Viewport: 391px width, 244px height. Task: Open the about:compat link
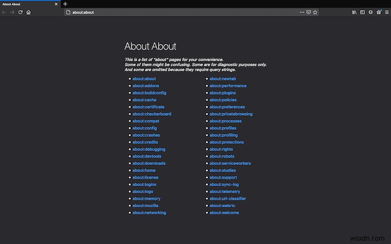coord(146,121)
